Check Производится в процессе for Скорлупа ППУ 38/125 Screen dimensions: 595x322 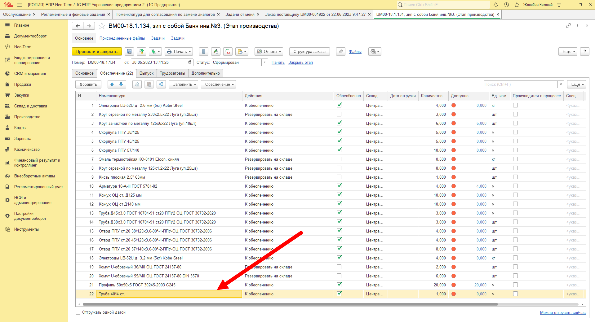515,132
